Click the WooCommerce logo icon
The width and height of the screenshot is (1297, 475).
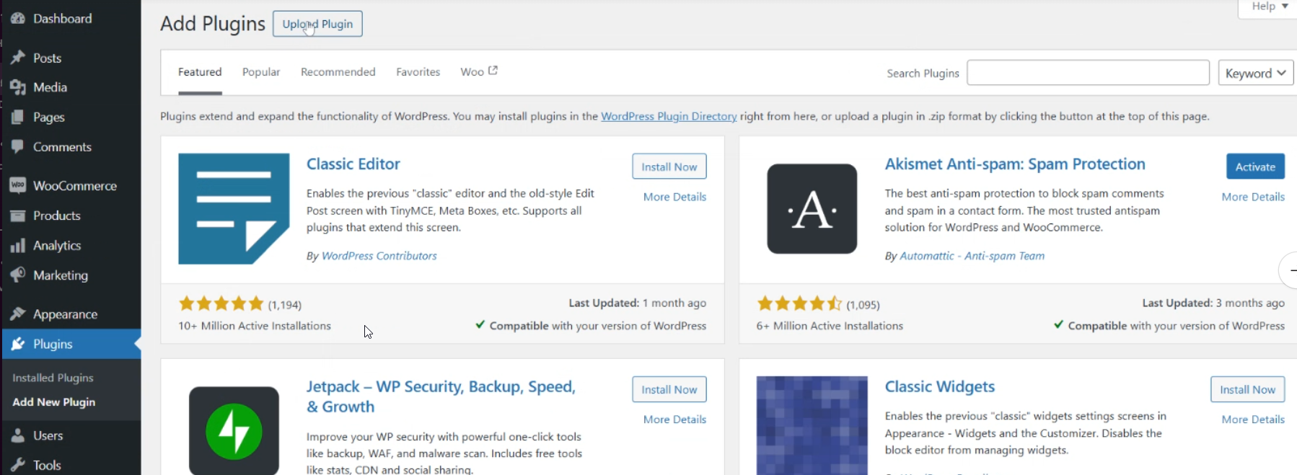tap(18, 185)
